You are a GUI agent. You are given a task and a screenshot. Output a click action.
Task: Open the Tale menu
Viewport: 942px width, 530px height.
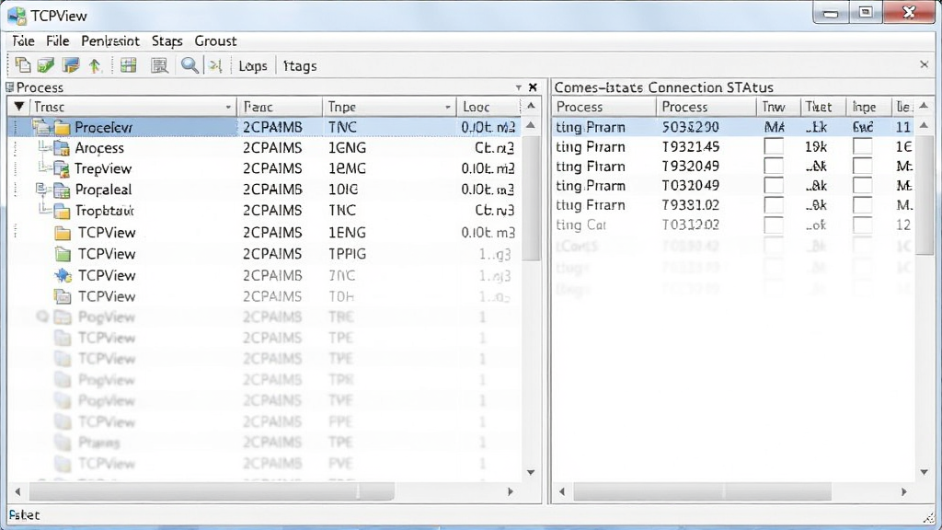click(23, 40)
